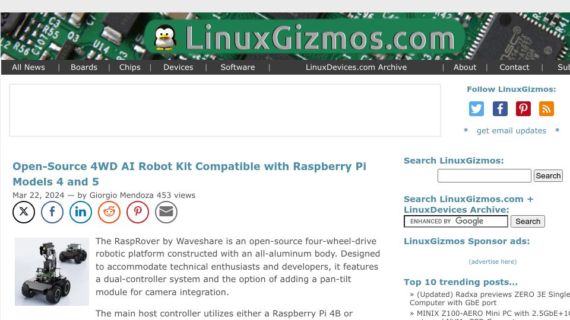Open the Devices menu item

(178, 67)
